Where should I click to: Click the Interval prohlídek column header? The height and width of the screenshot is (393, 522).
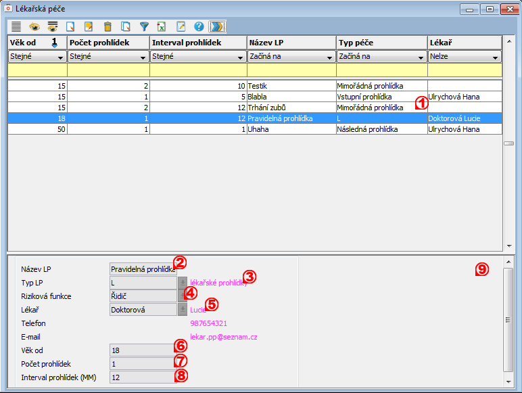(197, 43)
